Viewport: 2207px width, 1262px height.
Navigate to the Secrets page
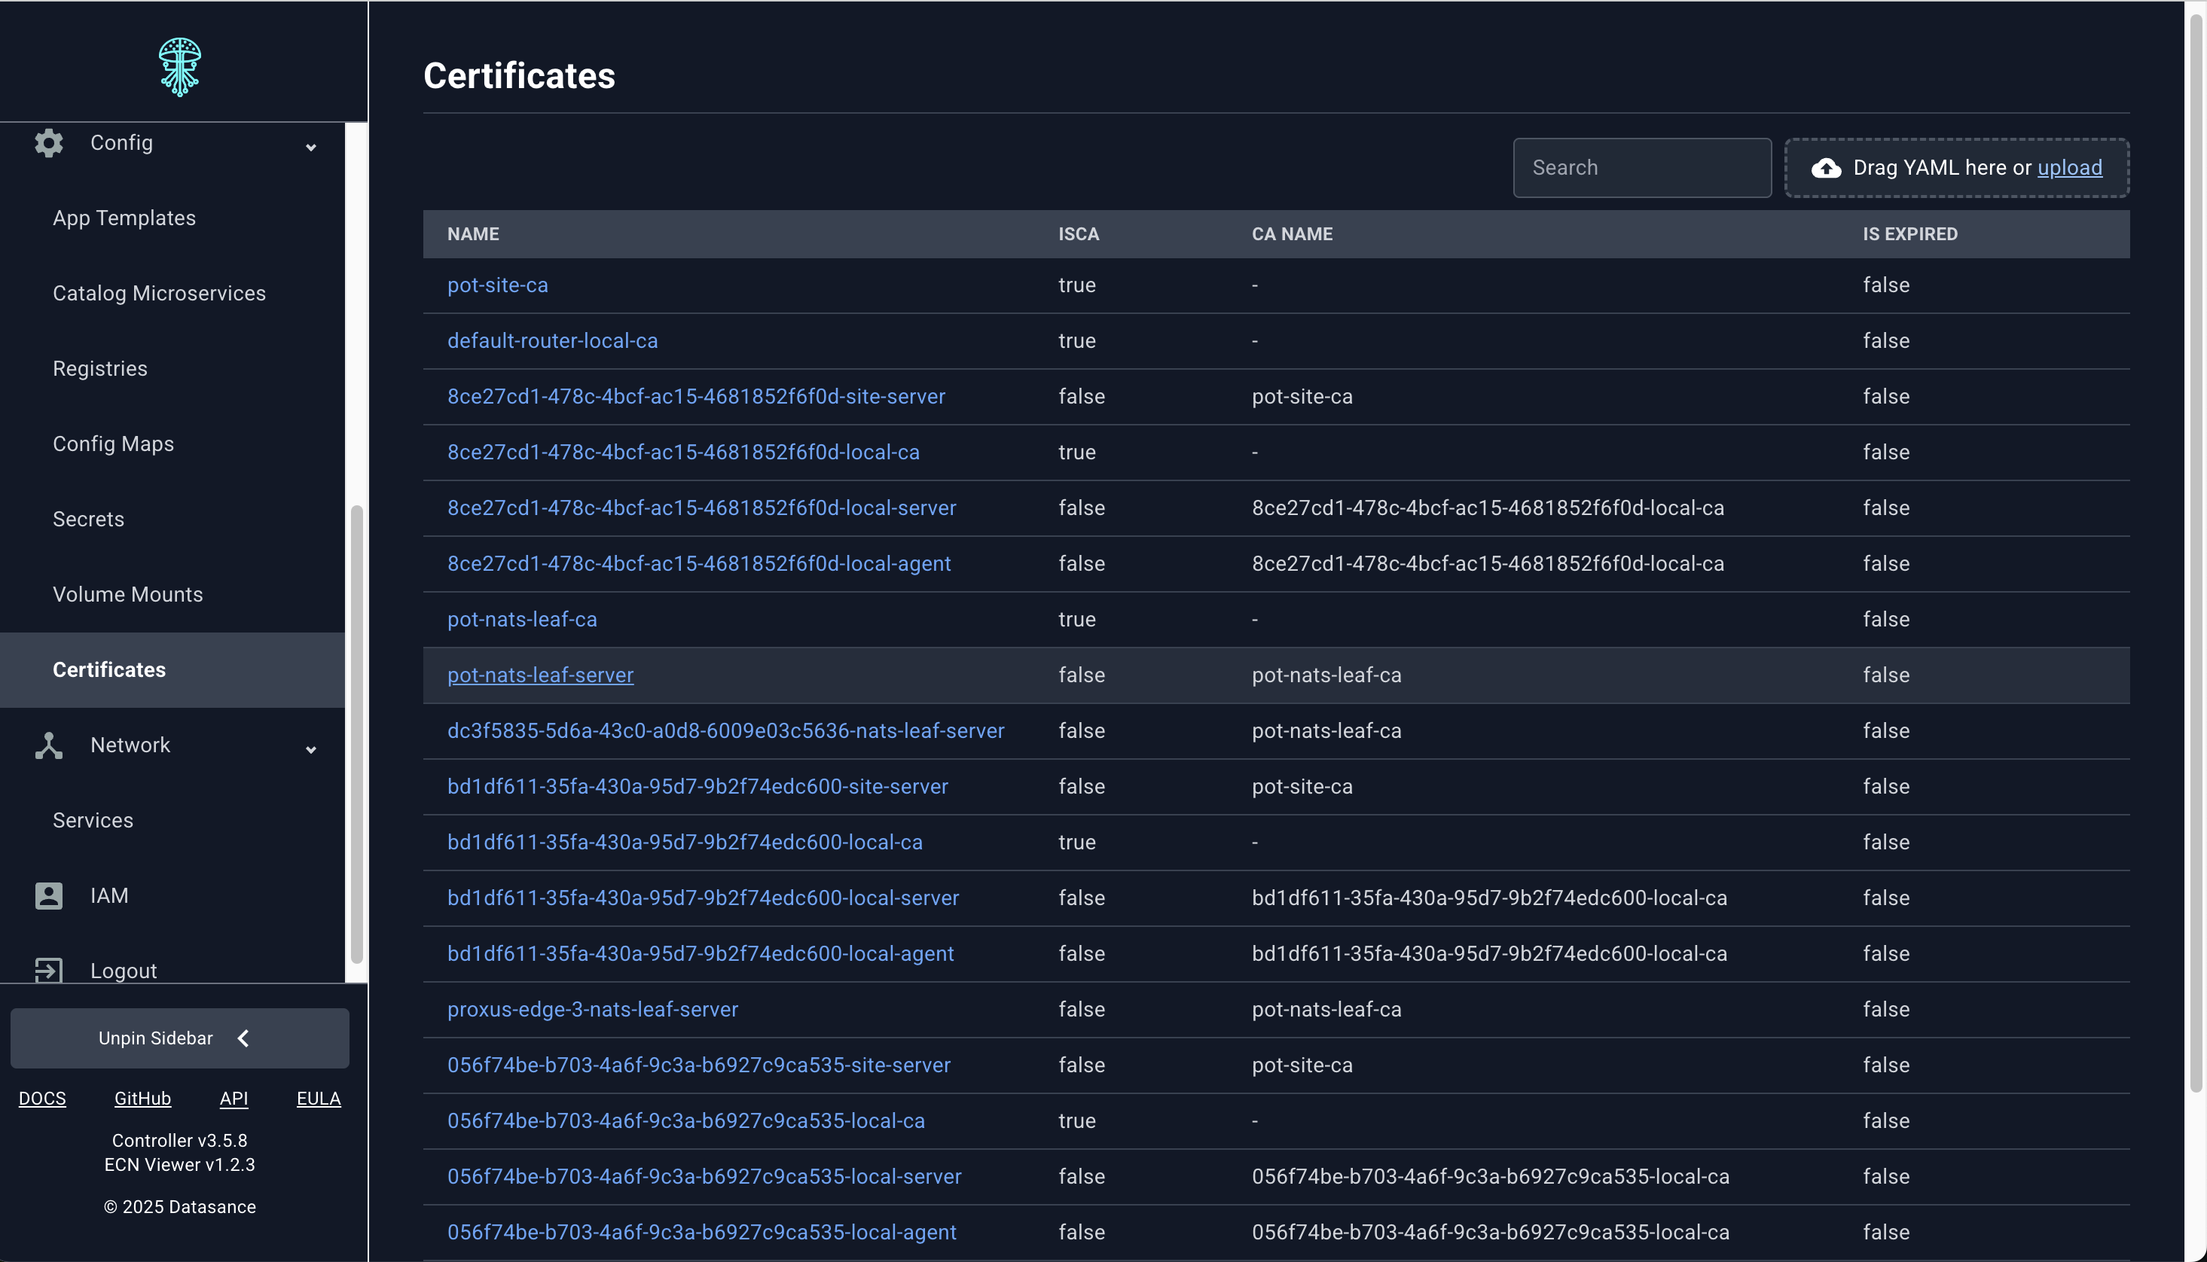pyautogui.click(x=88, y=520)
